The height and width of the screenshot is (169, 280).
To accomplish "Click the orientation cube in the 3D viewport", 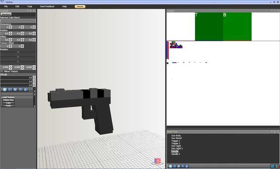I will point(157,161).
